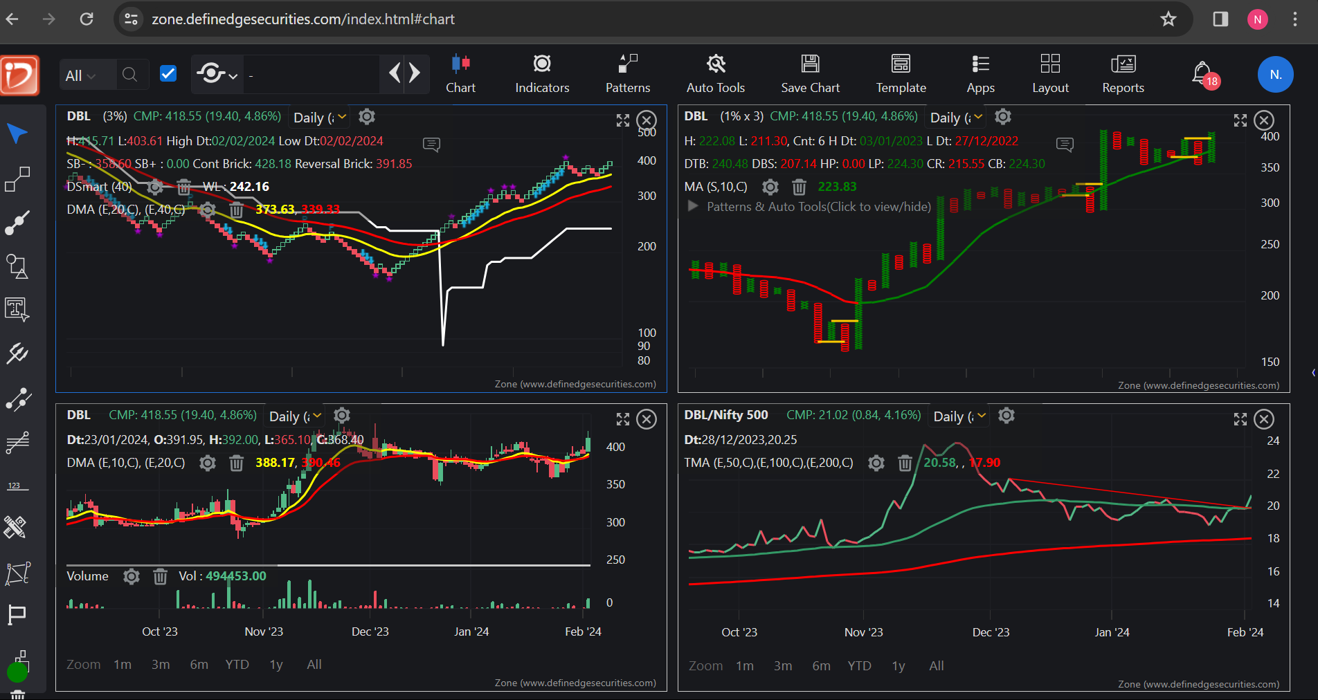Viewport: 1318px width, 700px height.
Task: Open Daily dropdown on DBL/Nifty 500 chart
Action: (x=960, y=416)
